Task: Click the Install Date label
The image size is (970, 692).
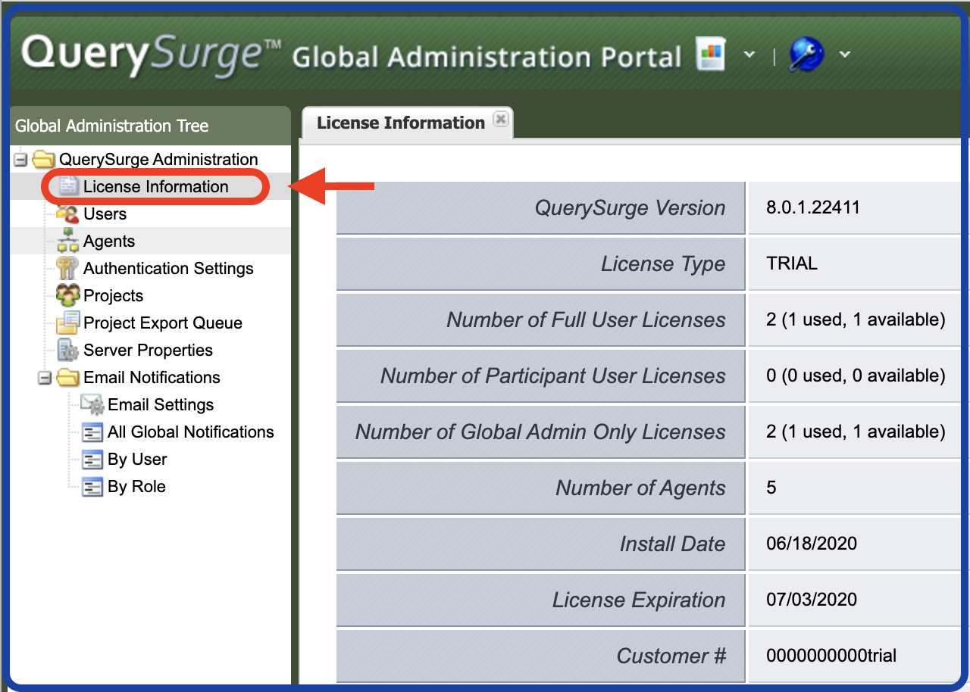Action: pyautogui.click(x=672, y=544)
